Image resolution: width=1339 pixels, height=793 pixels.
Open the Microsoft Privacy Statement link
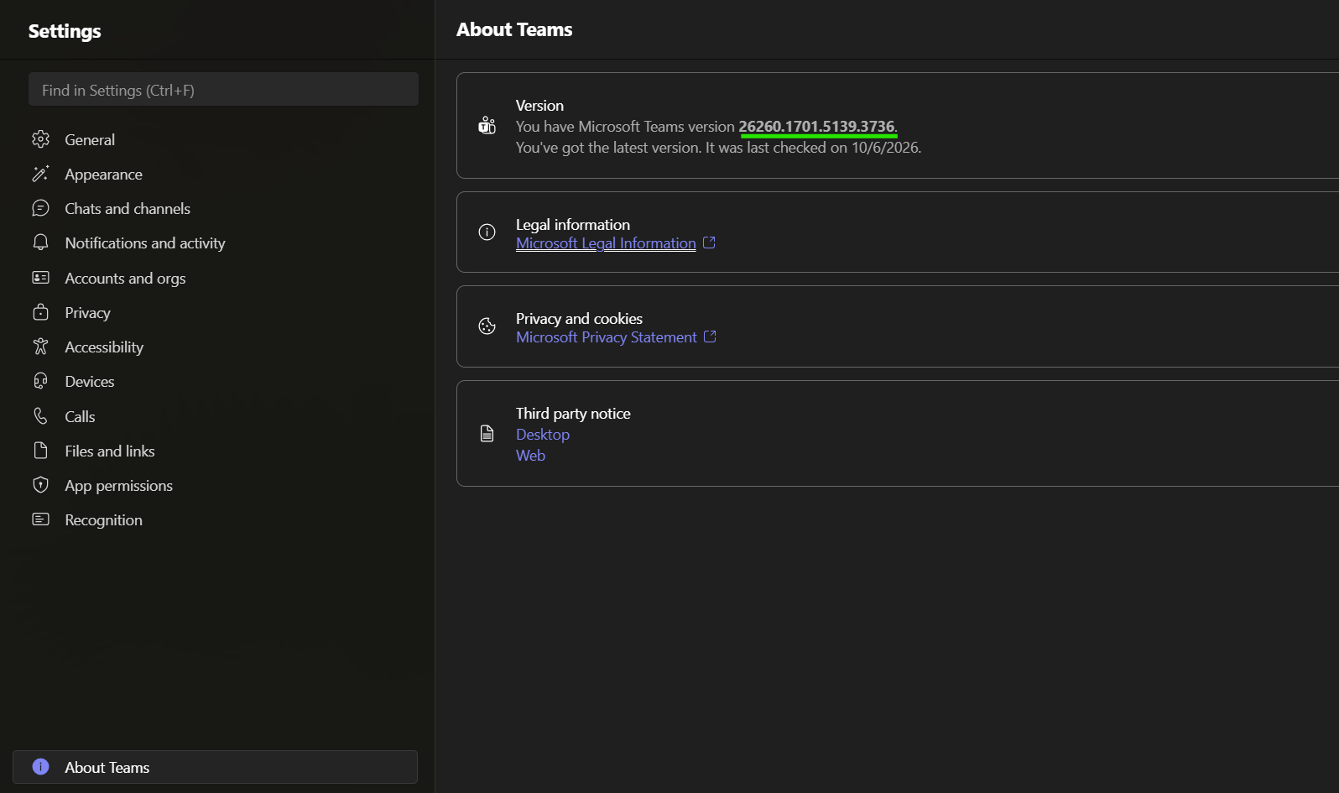point(607,337)
